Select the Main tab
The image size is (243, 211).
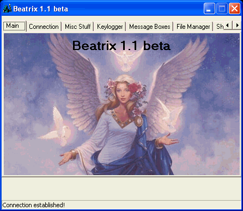(15, 26)
